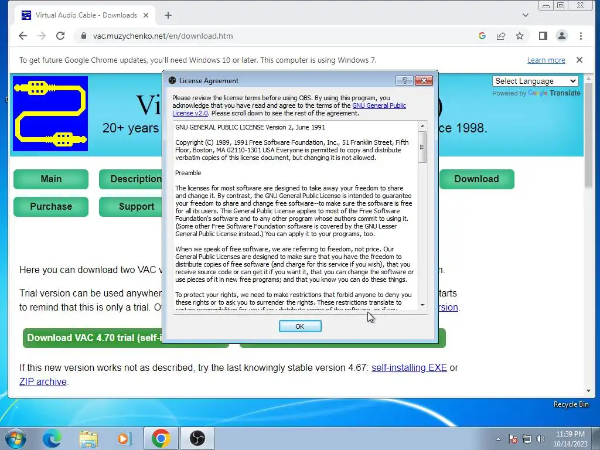Open a new Chrome tab
The height and width of the screenshot is (450, 600).
click(x=168, y=15)
